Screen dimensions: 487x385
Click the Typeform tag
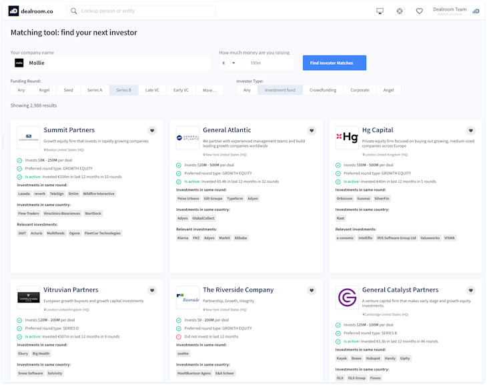235,199
